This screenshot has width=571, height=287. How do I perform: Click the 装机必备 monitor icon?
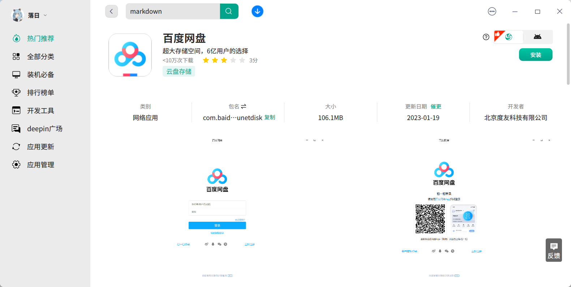pyautogui.click(x=16, y=75)
